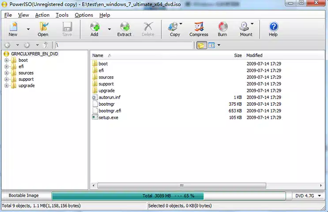The image size is (328, 212).
Task: Click the Help toolbar icon
Action: coord(273,29)
